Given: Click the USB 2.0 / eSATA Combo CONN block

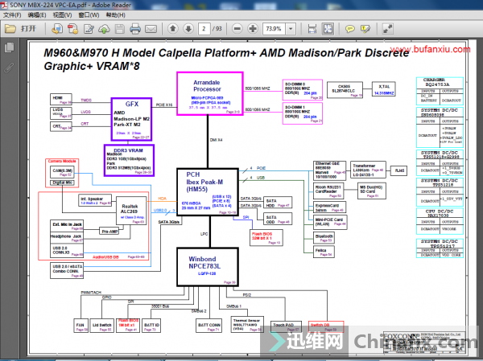Looking at the screenshot, I should pyautogui.click(x=67, y=270).
